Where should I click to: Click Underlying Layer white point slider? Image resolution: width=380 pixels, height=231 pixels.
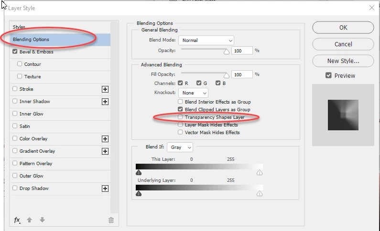click(x=260, y=193)
